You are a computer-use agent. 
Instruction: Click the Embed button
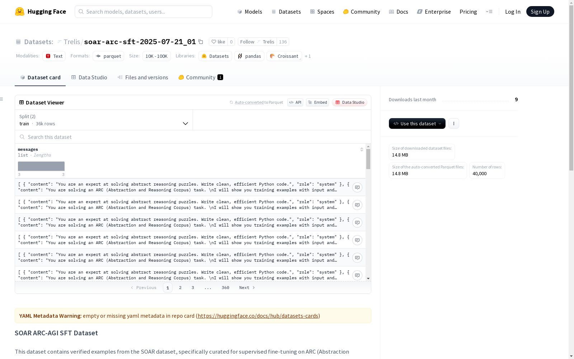[x=317, y=102]
